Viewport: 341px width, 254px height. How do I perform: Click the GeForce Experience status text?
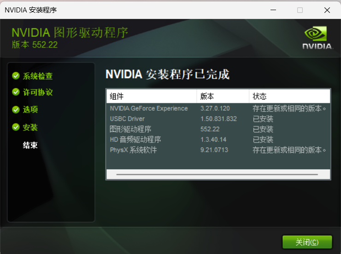click(289, 108)
